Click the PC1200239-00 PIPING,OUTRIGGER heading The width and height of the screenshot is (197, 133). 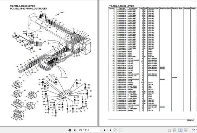tap(29, 8)
